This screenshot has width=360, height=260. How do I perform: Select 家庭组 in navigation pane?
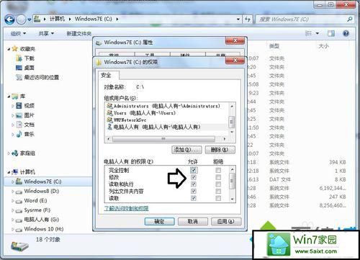coord(23,153)
